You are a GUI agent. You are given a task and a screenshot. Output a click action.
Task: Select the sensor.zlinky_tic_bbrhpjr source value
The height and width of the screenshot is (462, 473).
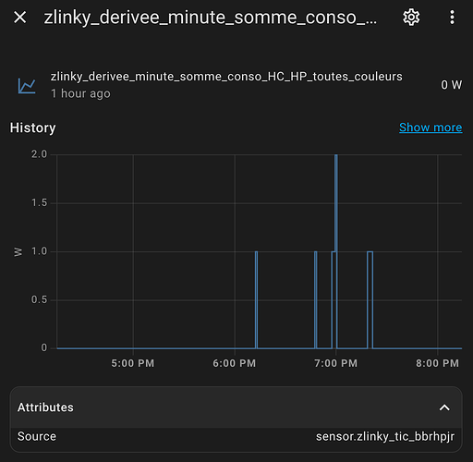(x=385, y=436)
